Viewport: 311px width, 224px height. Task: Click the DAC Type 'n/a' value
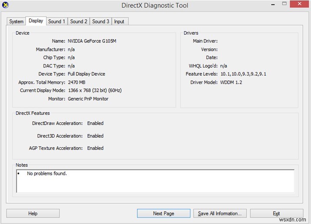71,66
